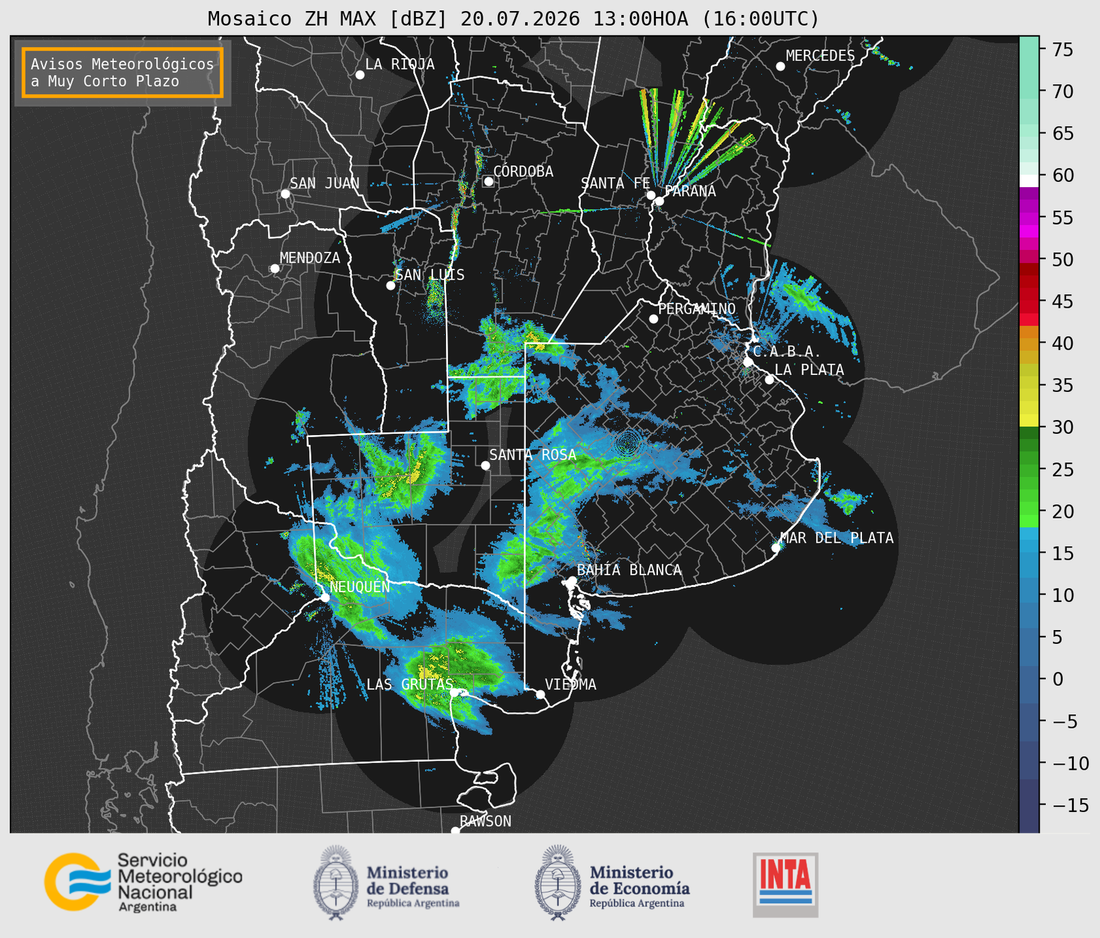Select the Bahía Blanca city marker
This screenshot has width=1100, height=938.
point(572,581)
